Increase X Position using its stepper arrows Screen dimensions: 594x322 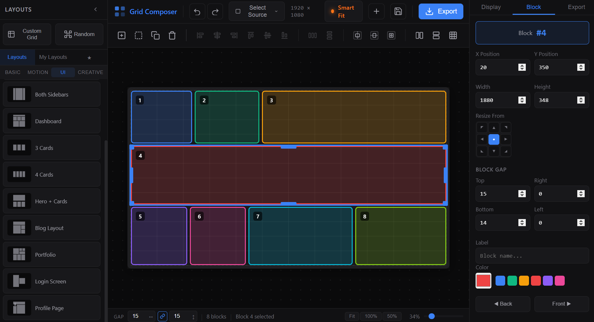coord(522,65)
